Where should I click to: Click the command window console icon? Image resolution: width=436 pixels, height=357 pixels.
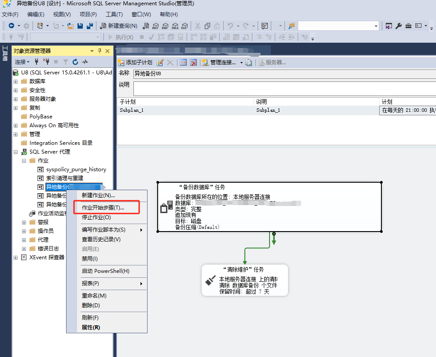coord(418,26)
